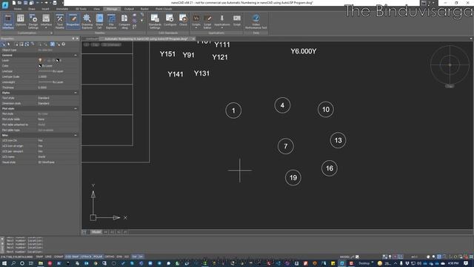This screenshot has width=474, height=267.
Task: Expand the Interface ribbon dropdown
Action: tap(46, 22)
